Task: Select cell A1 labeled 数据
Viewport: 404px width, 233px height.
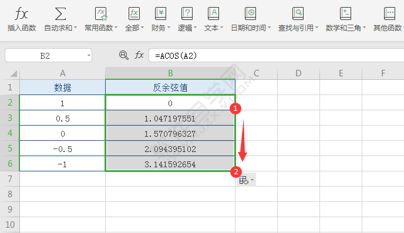Action: [63, 87]
